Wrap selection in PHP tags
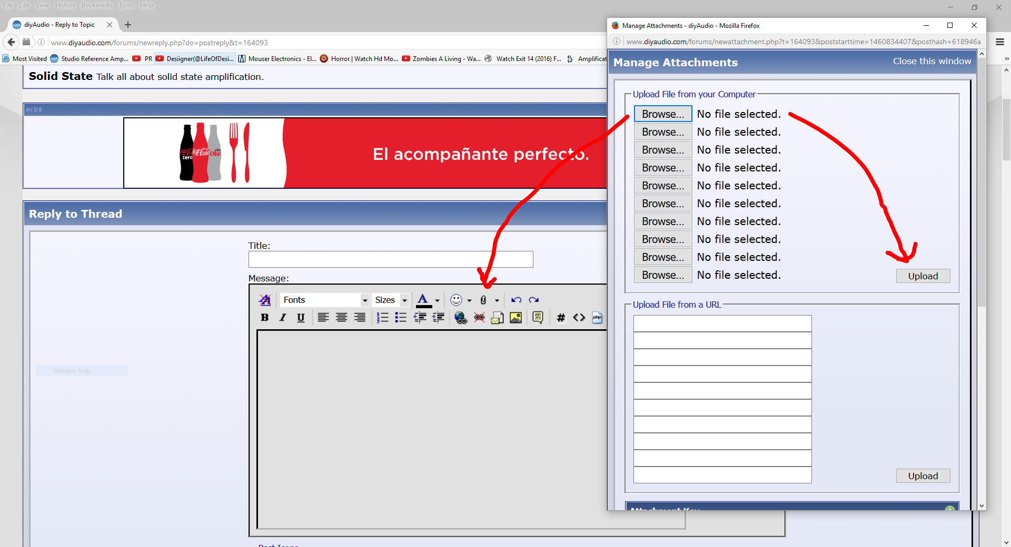 [x=597, y=318]
